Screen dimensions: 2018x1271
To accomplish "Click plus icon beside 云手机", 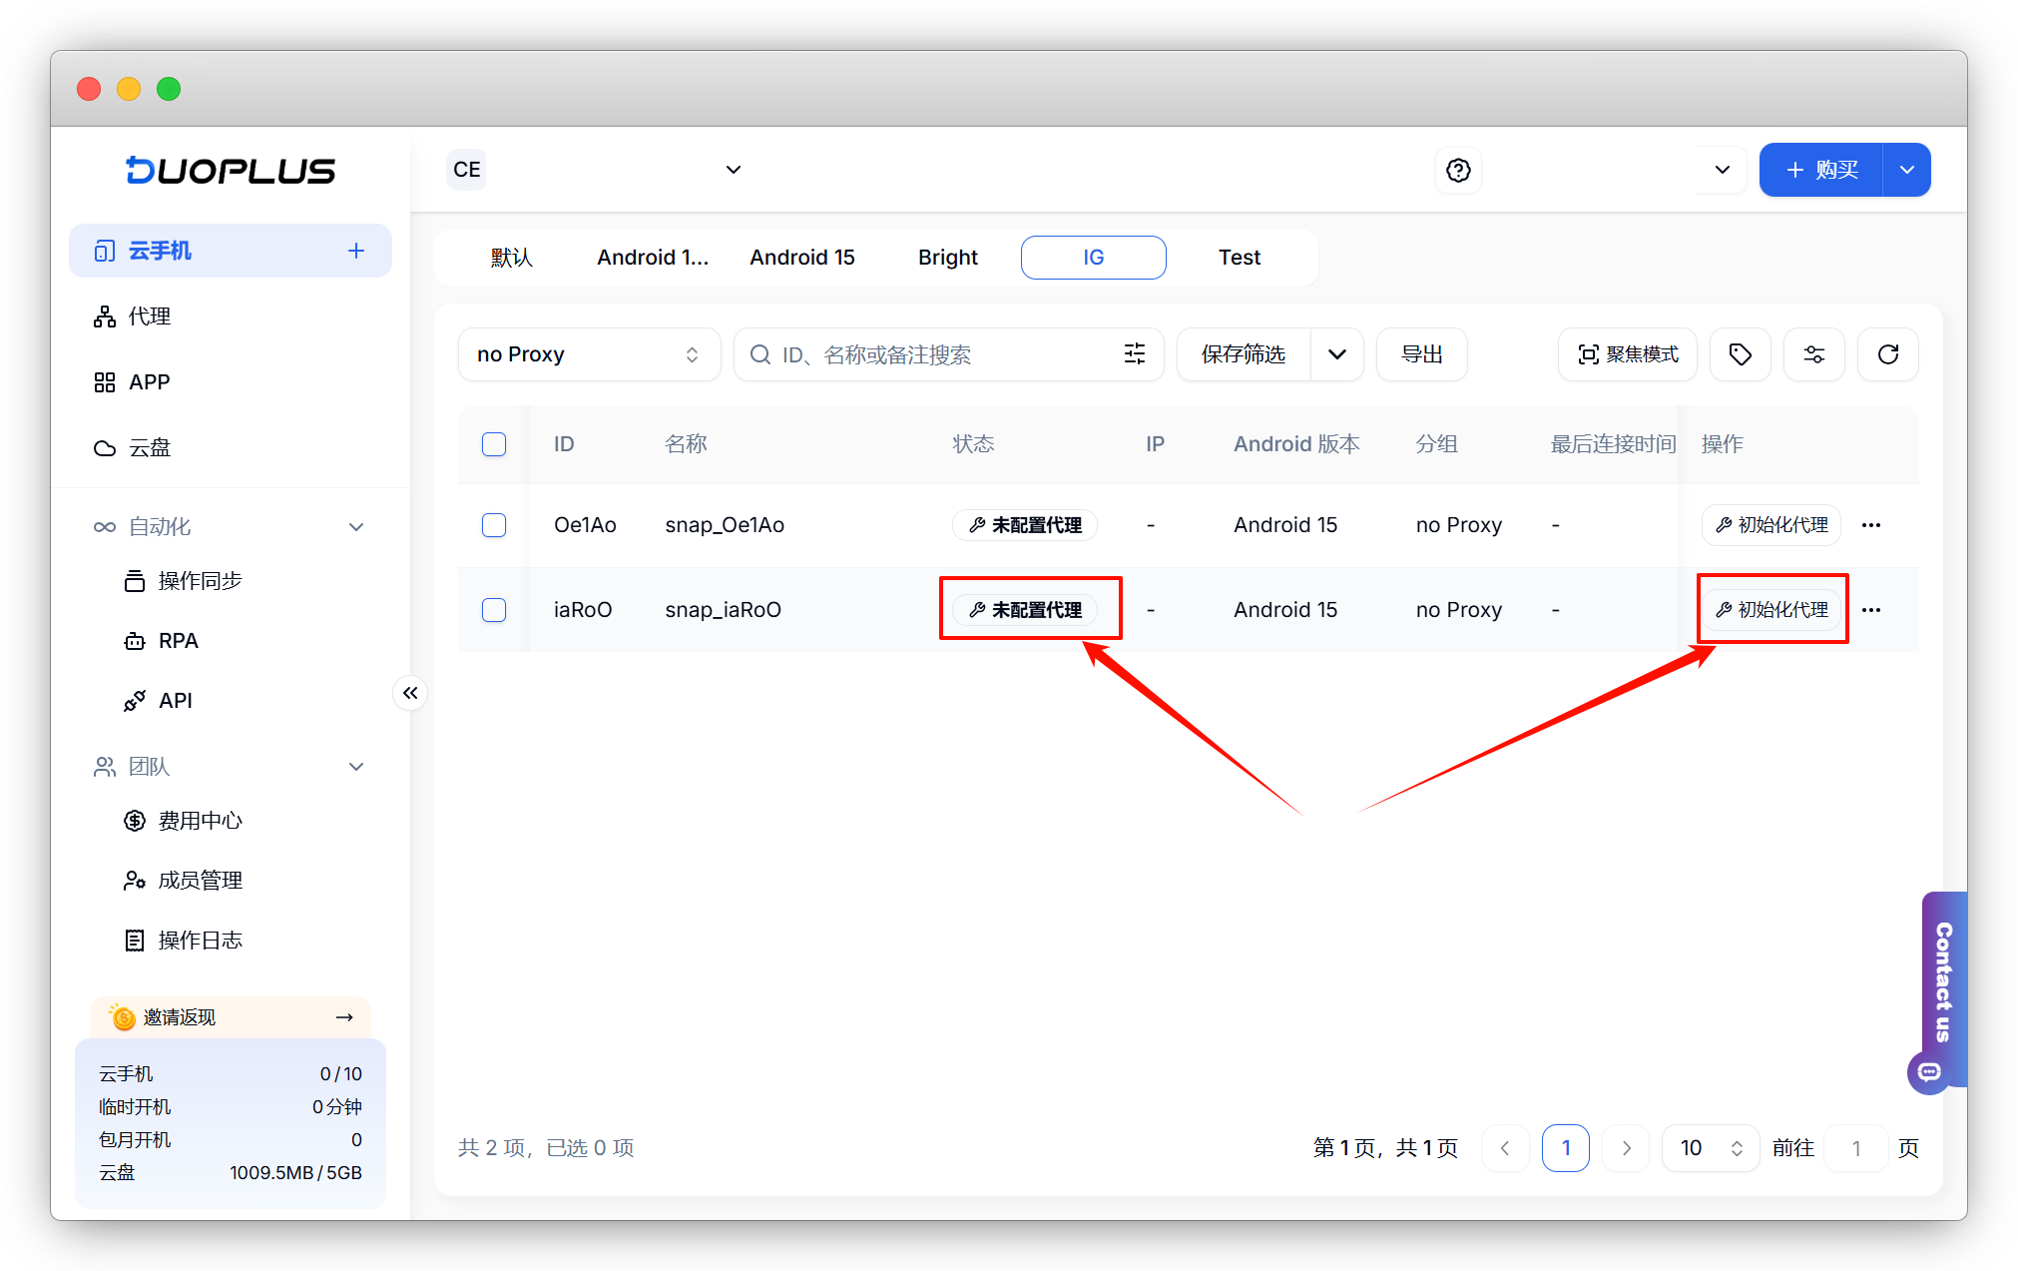I will (x=356, y=251).
